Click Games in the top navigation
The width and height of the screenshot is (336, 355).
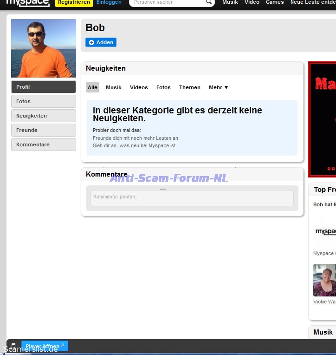click(275, 2)
